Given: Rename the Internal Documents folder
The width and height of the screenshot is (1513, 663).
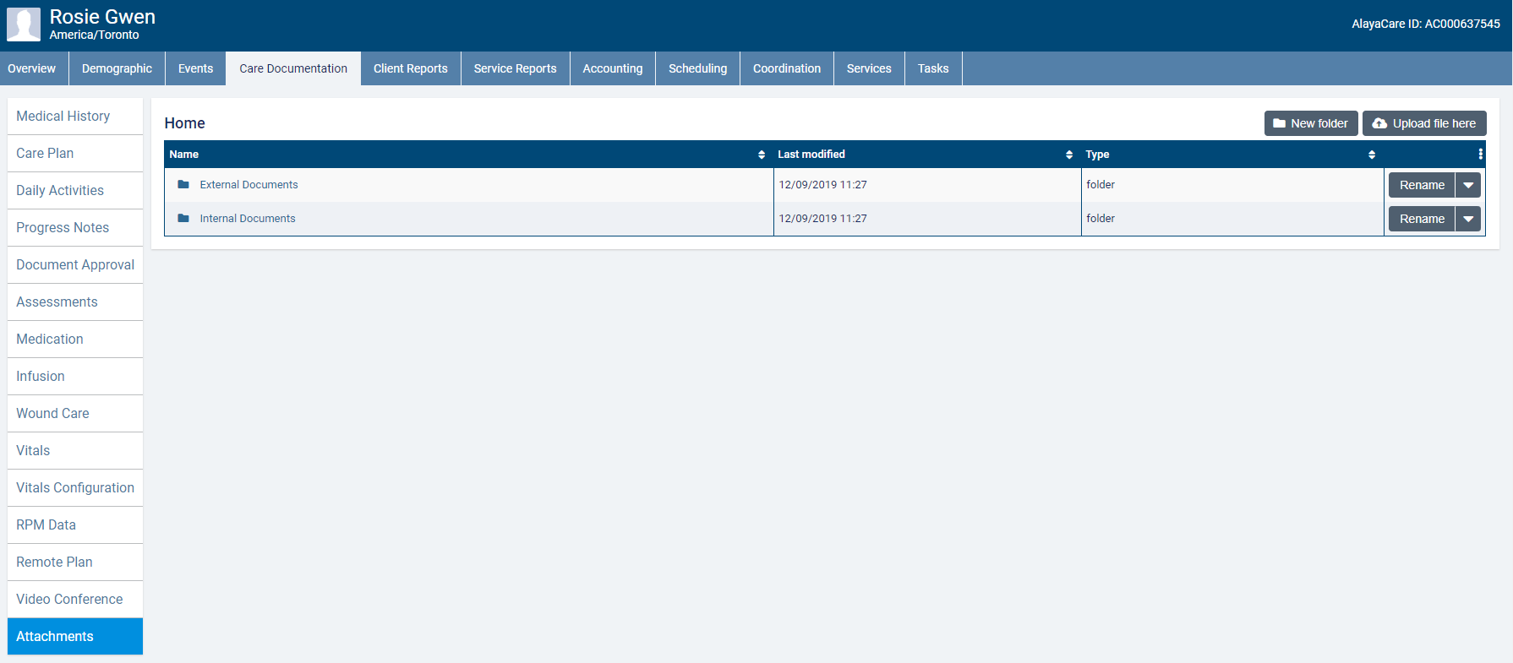Looking at the screenshot, I should click(x=1422, y=219).
